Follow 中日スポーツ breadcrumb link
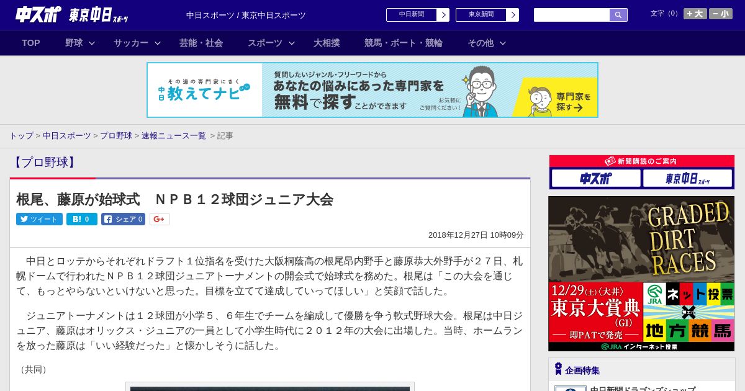The height and width of the screenshot is (391, 745). [67, 135]
